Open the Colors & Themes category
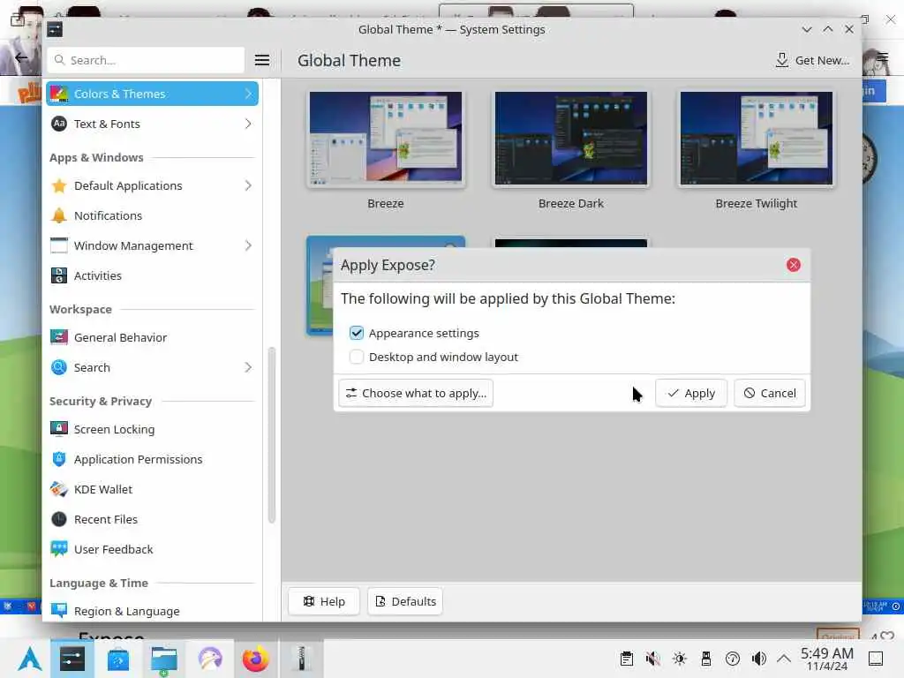Screen dimensions: 904x678 [152, 94]
